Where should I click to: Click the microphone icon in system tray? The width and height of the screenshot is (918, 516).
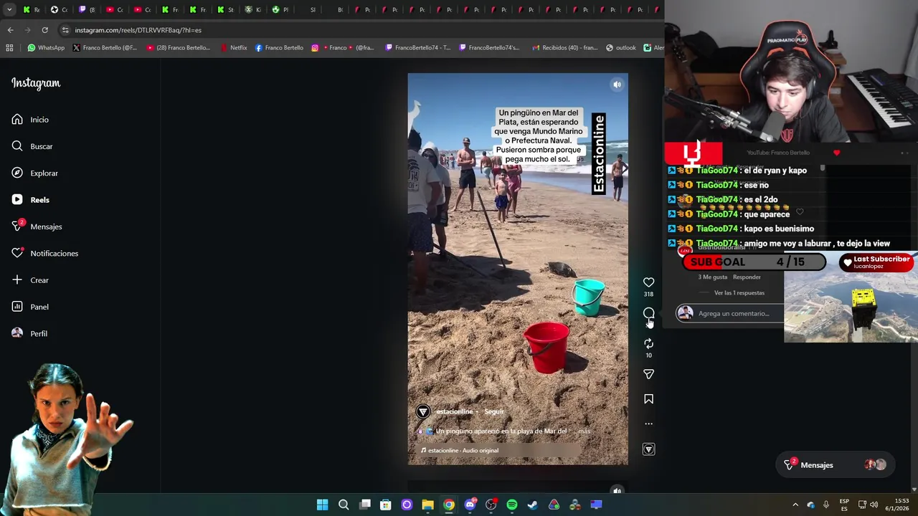click(826, 505)
